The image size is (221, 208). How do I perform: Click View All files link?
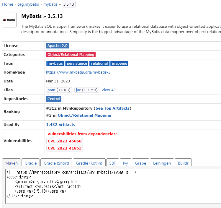(x=109, y=90)
